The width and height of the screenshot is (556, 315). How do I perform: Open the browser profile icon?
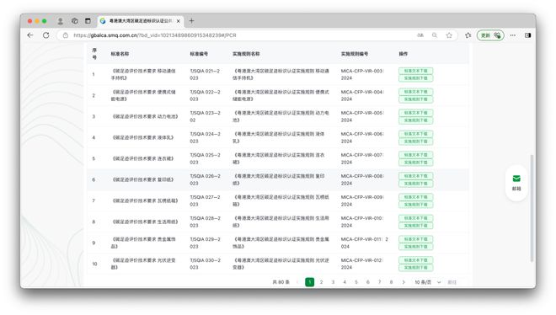(61, 21)
